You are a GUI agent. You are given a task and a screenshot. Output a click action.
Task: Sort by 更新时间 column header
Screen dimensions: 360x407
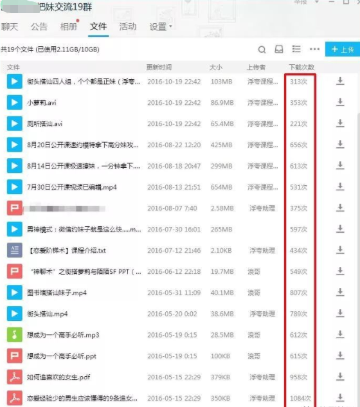coord(159,68)
